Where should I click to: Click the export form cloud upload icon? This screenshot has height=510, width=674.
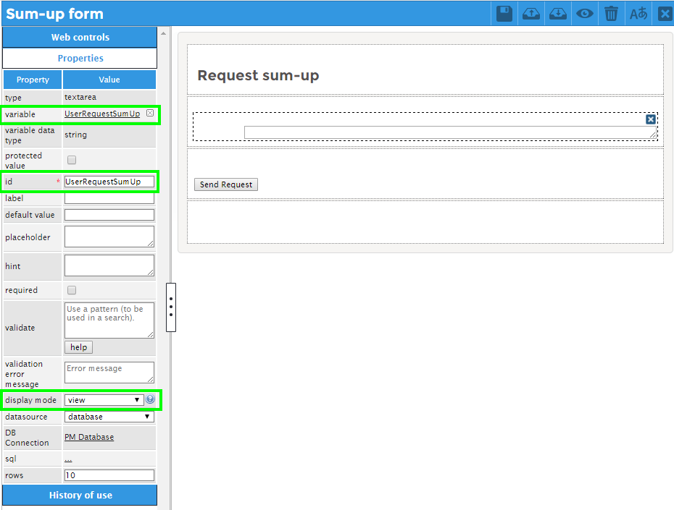click(x=531, y=13)
